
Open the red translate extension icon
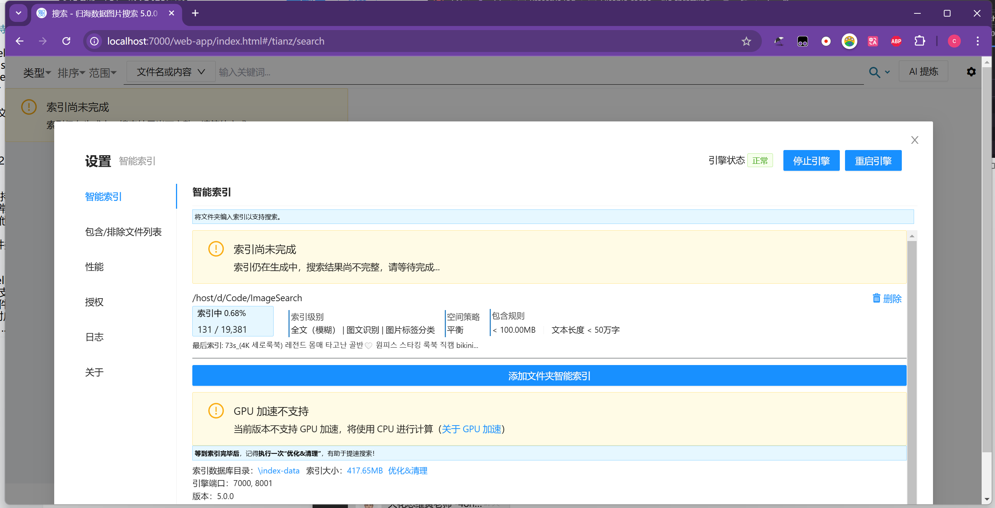[873, 41]
